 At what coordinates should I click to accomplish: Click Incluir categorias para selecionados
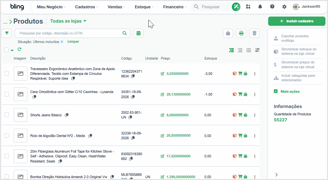[x=298, y=78]
